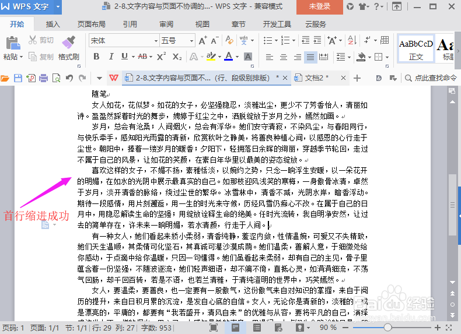This screenshot has height=334, width=461.
Task: Apply yellow text highlight color
Action: pos(211,57)
